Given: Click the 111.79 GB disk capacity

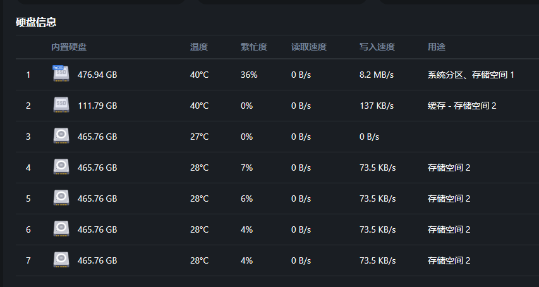Looking at the screenshot, I should [97, 106].
